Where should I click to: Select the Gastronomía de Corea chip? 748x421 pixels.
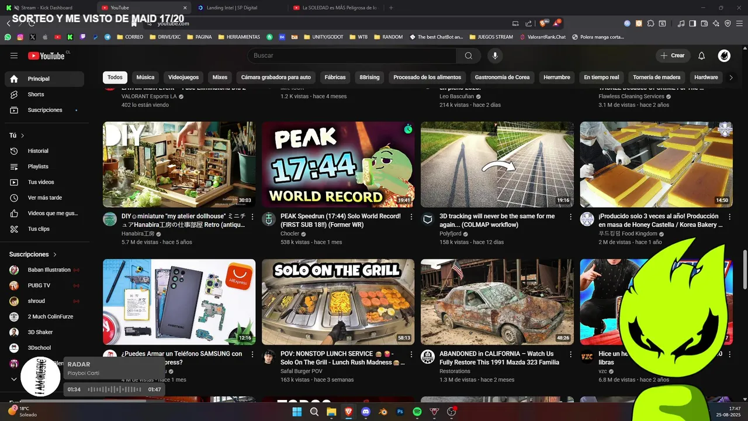coord(502,77)
